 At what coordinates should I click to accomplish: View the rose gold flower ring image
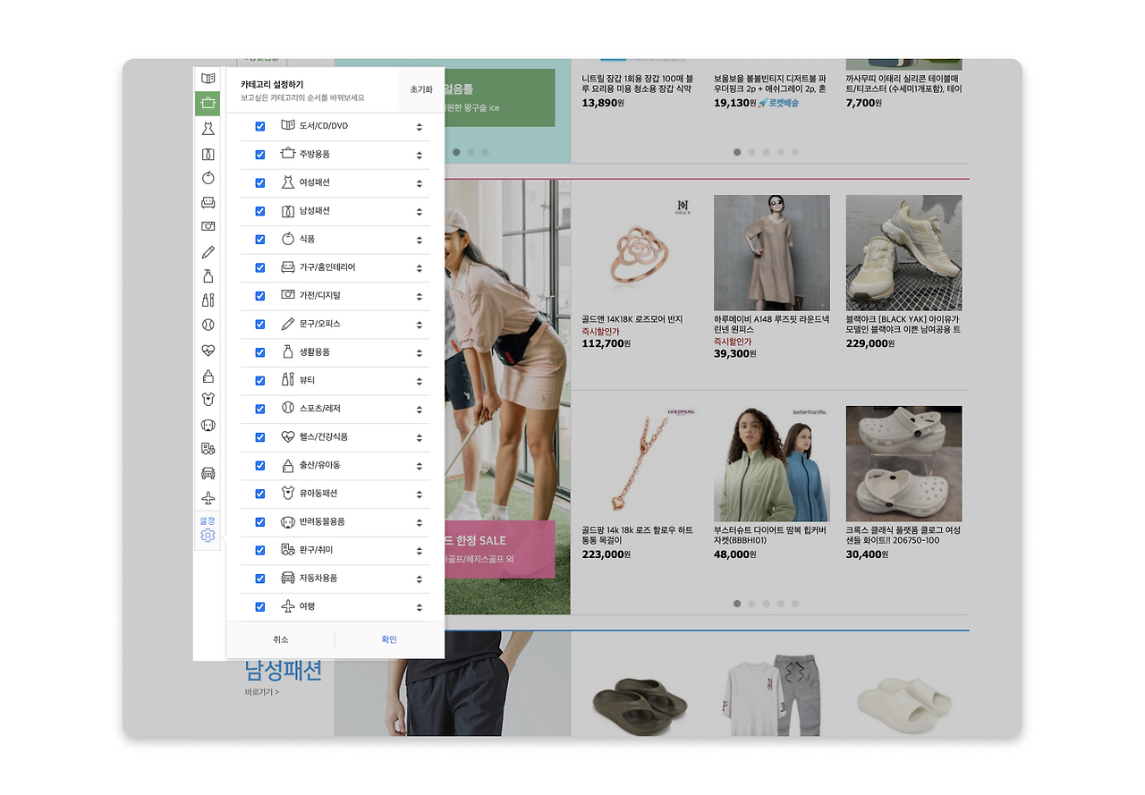point(639,253)
